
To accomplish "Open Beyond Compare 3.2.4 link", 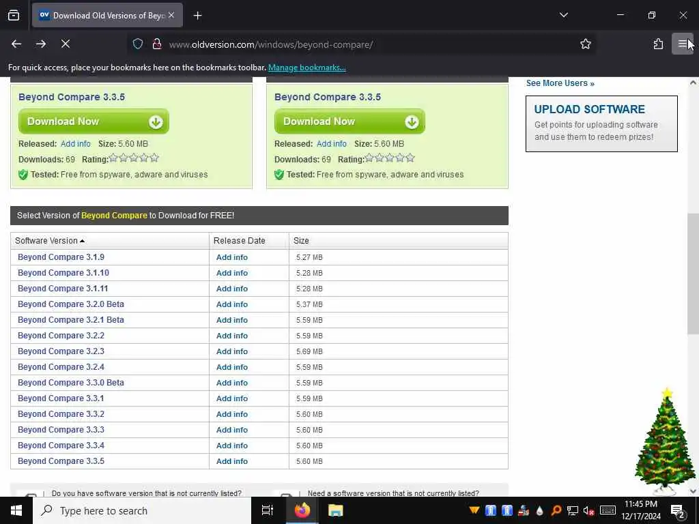I will click(61, 366).
